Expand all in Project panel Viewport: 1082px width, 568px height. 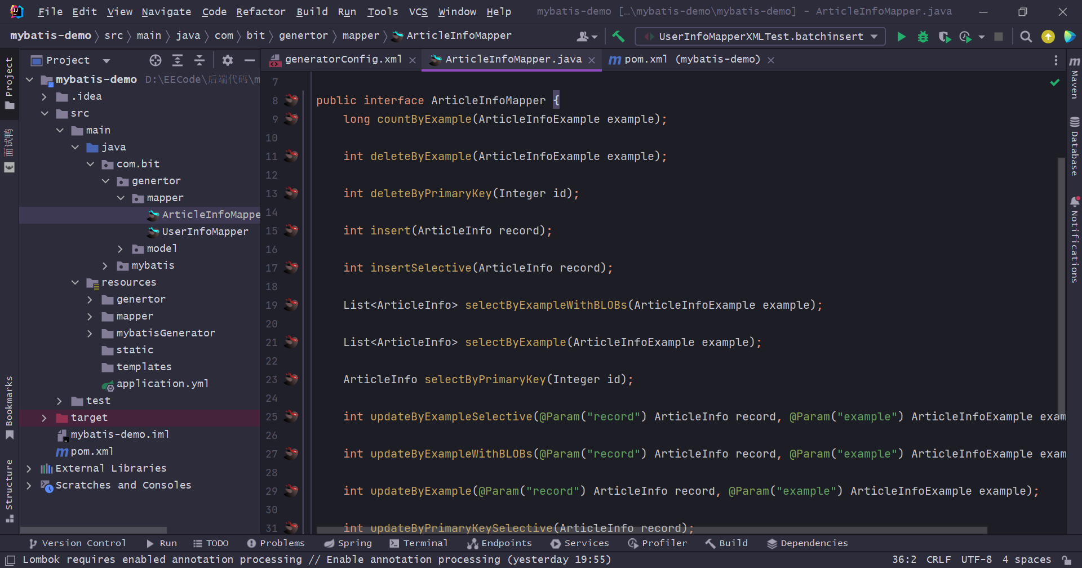tap(178, 60)
